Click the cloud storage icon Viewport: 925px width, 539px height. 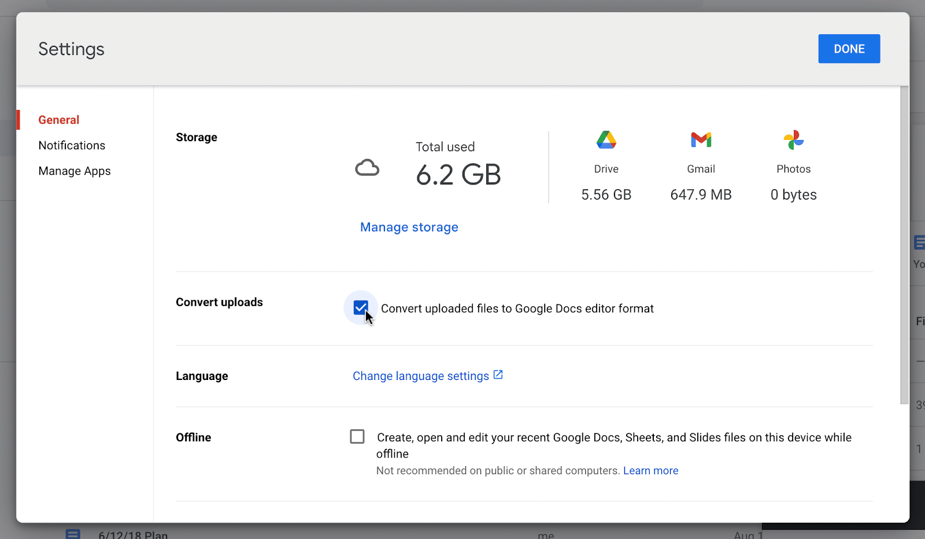click(x=367, y=168)
